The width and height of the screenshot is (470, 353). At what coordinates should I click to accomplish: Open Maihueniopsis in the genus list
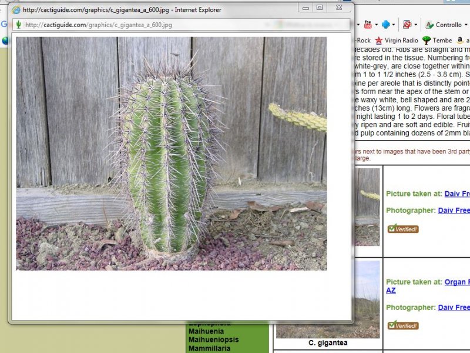tap(213, 339)
